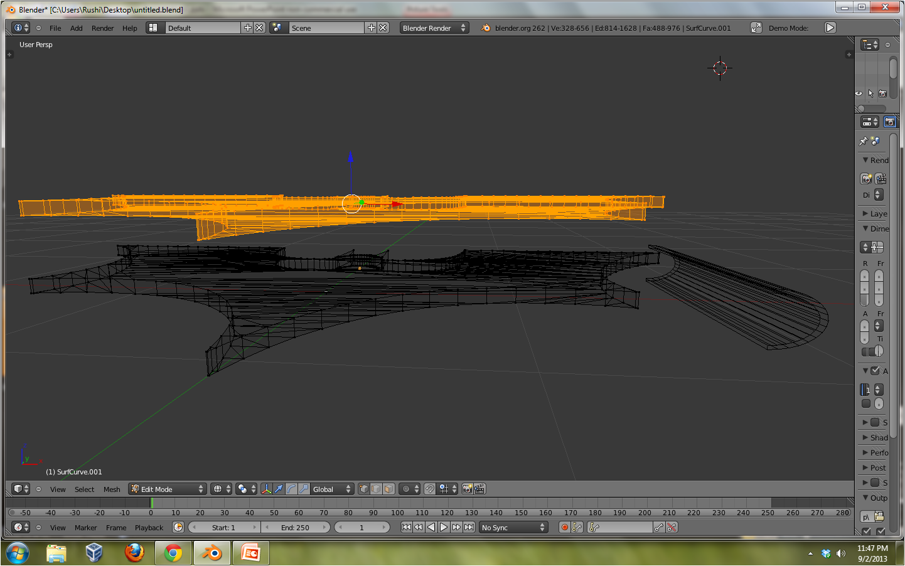
Task: Open info editor type selector
Action: click(x=21, y=28)
